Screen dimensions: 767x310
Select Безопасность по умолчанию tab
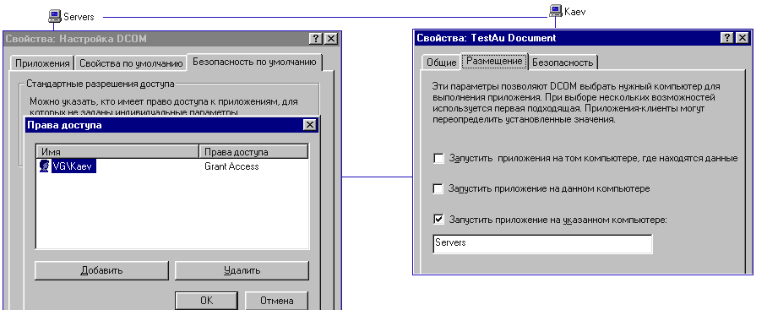(254, 63)
